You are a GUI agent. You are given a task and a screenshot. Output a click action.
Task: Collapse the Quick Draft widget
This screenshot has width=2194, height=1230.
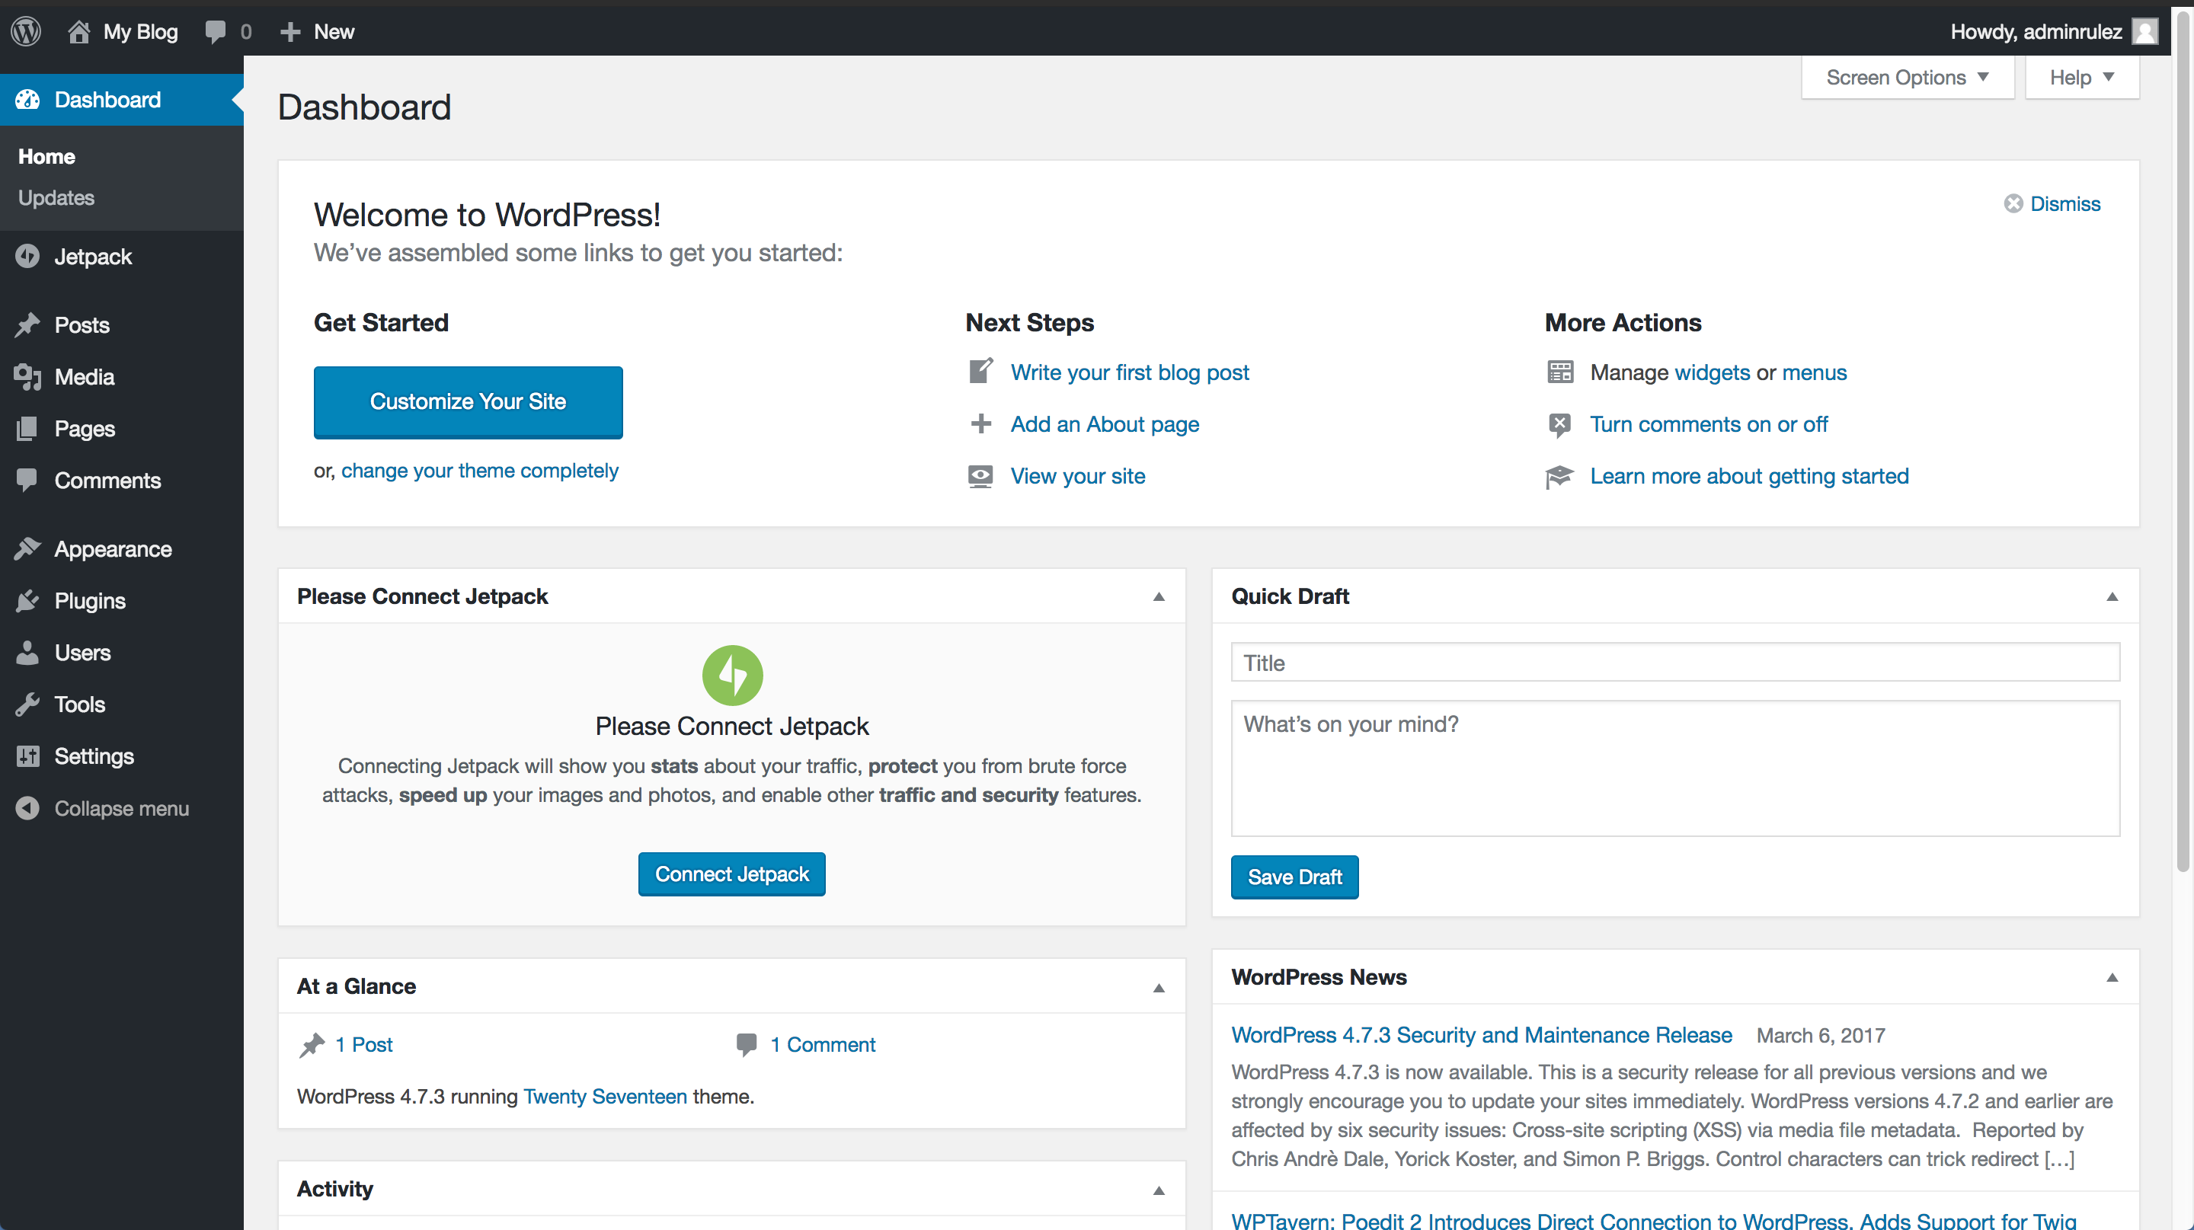point(2112,596)
